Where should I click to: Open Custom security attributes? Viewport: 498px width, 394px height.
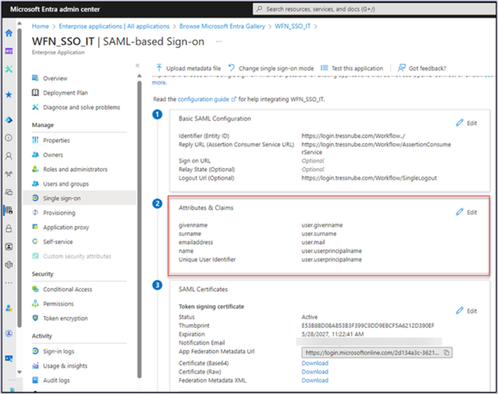point(77,256)
